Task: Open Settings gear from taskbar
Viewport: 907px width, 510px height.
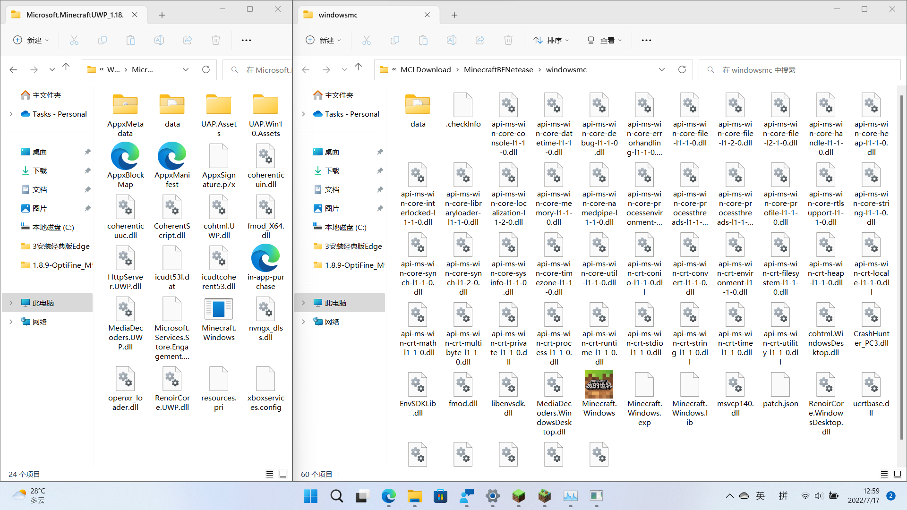Action: (492, 496)
